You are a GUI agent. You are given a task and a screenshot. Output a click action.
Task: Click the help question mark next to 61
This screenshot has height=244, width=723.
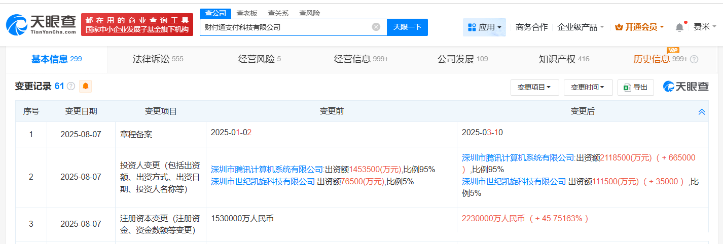pos(71,87)
